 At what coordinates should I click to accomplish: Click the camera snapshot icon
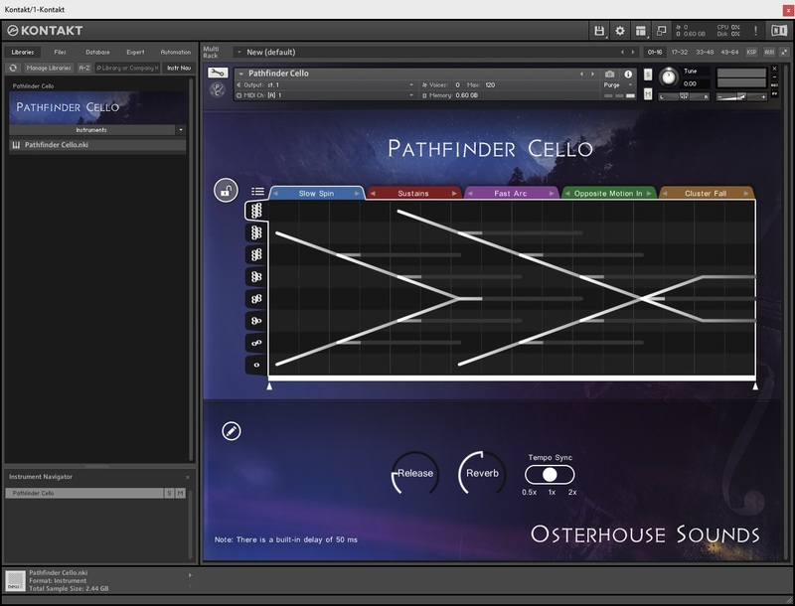click(610, 74)
